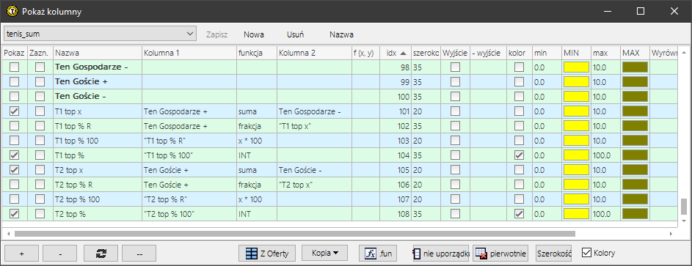Click the pierwotnie reset button
The image size is (692, 266).
501,254
